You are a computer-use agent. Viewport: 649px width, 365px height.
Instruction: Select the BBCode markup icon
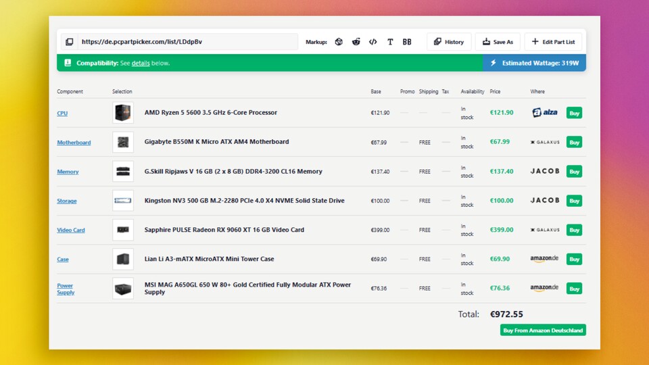click(407, 42)
